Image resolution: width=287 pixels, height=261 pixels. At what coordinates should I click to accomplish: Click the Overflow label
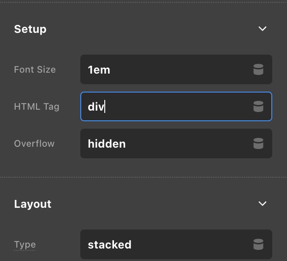(34, 143)
